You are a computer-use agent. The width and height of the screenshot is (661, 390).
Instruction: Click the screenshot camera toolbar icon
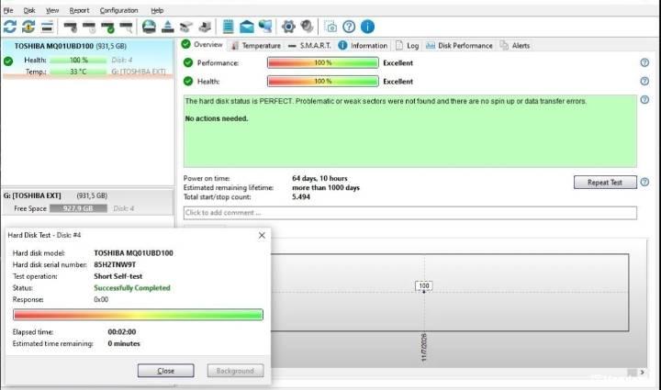(x=330, y=27)
